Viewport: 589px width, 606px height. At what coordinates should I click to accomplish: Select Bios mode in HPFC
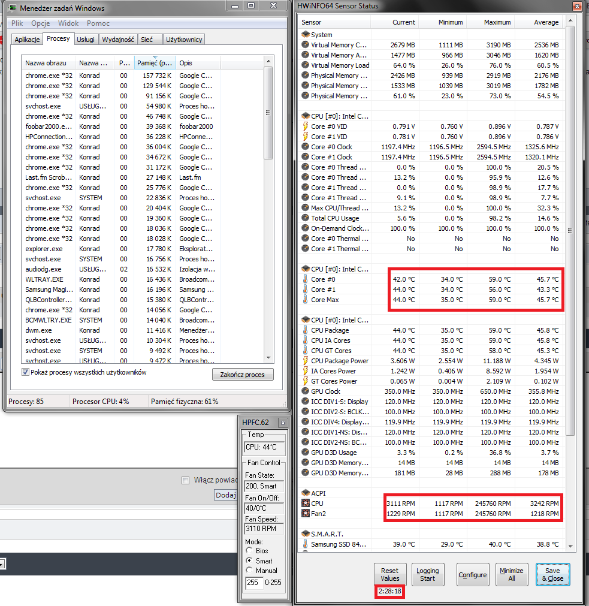249,550
